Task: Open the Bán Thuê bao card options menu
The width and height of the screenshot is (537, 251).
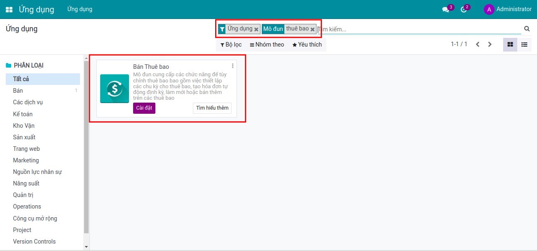Action: 233,66
